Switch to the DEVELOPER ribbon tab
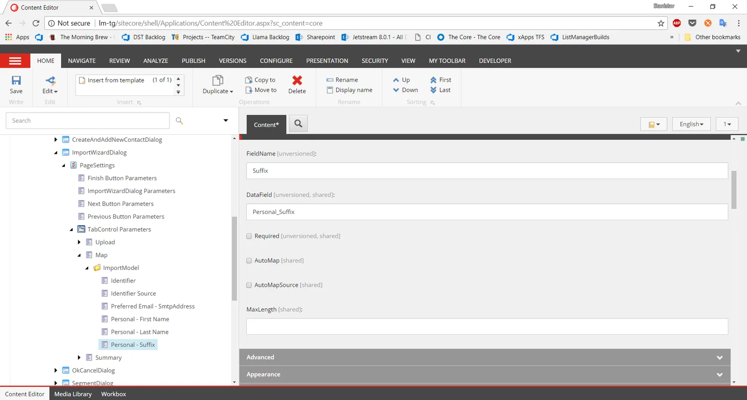 pos(495,61)
